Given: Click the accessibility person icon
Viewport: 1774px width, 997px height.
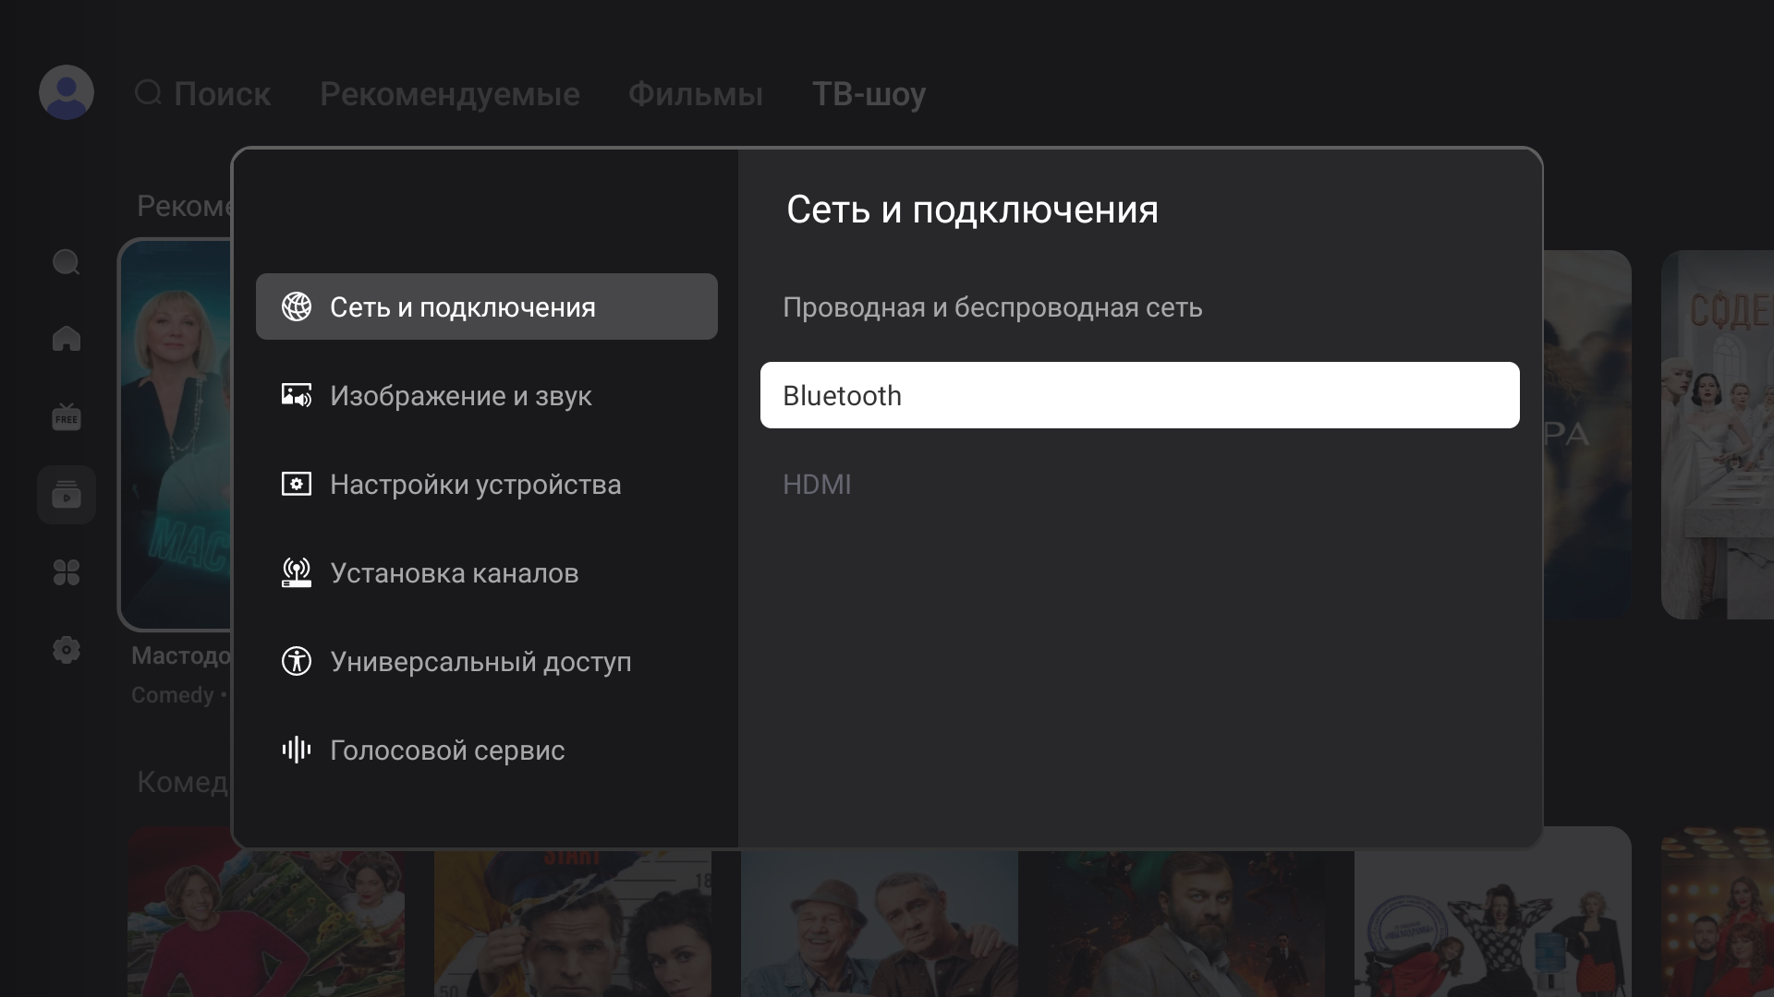Looking at the screenshot, I should pos(297,661).
